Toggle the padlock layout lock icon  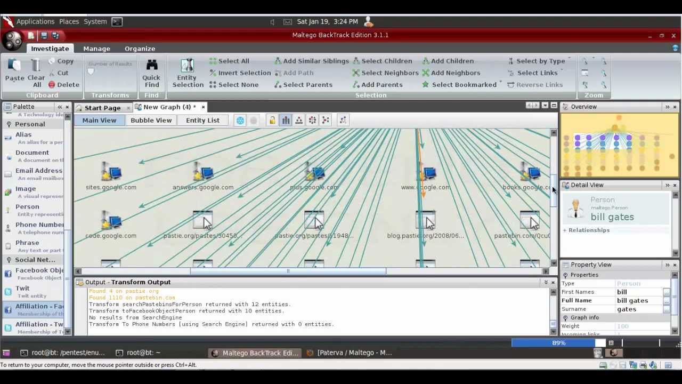click(x=272, y=120)
